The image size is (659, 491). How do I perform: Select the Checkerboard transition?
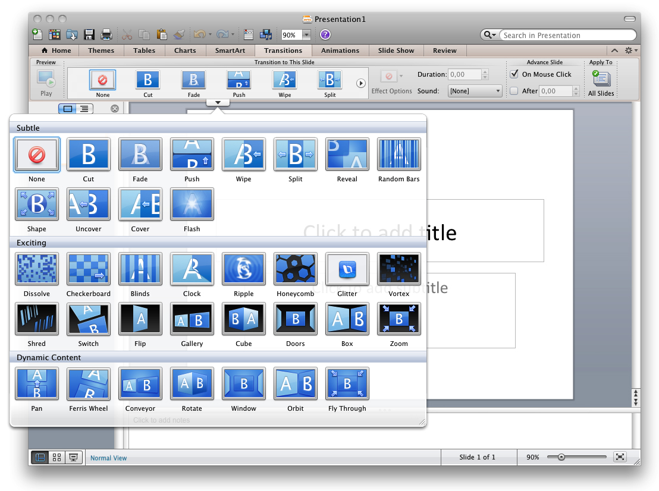point(88,269)
